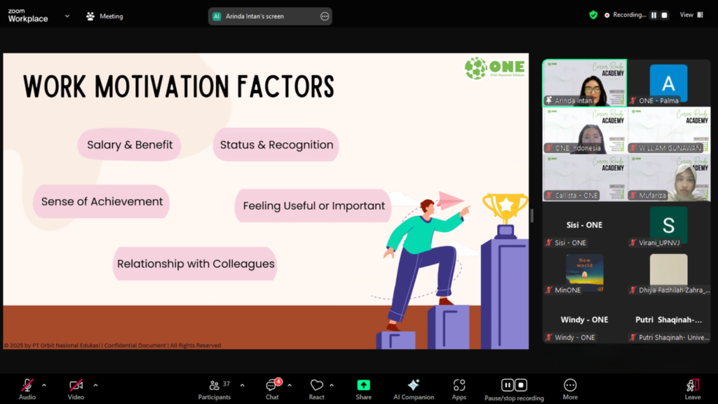Select the Callista - ONE video tile

[x=584, y=177]
